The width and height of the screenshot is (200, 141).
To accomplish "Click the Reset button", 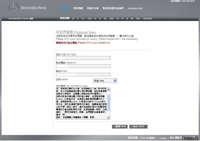I will point(120,126).
